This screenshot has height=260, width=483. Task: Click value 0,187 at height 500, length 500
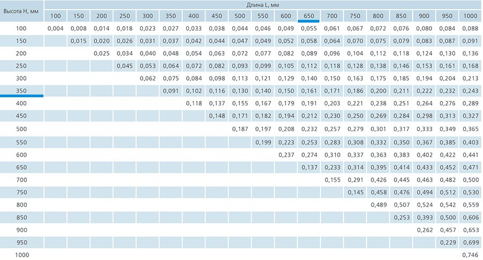coord(240,129)
